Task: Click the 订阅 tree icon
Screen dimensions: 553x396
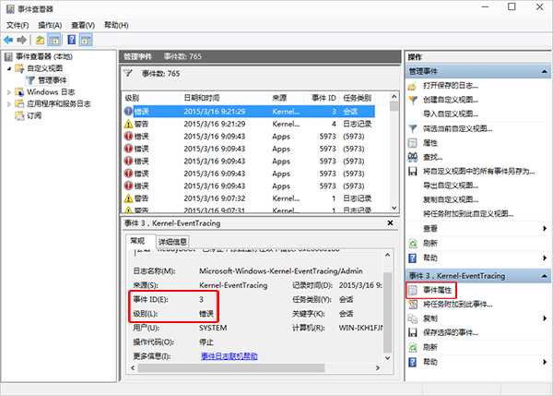Action: click(19, 115)
